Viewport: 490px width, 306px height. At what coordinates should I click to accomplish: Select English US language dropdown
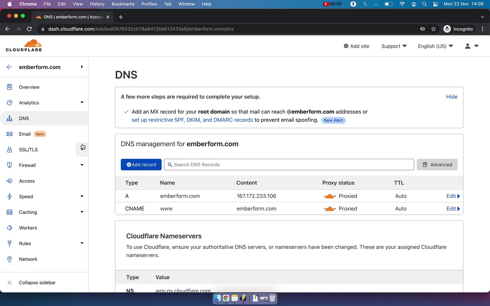coord(435,46)
